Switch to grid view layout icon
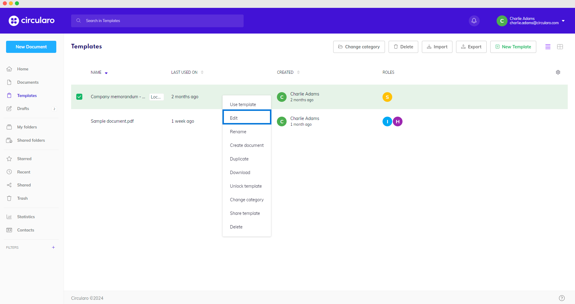This screenshot has width=575, height=304. click(560, 47)
